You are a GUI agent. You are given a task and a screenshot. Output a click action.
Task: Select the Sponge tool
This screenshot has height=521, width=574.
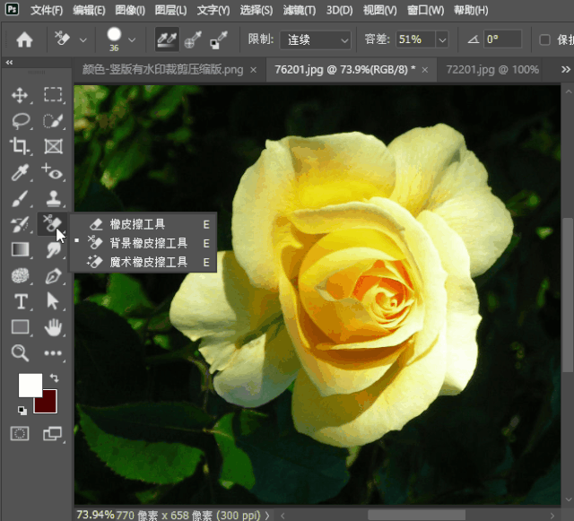[x=20, y=275]
